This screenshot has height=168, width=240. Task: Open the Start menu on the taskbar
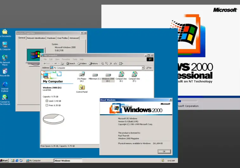pyautogui.click(x=4, y=161)
